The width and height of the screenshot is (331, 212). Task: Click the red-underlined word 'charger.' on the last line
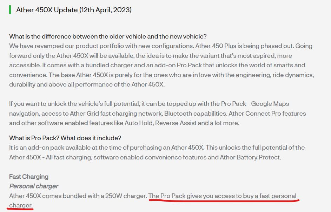pyautogui.click(x=20, y=205)
